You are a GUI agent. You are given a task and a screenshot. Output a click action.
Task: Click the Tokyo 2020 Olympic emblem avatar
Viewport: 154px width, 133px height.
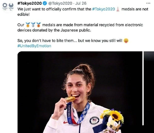5,6
